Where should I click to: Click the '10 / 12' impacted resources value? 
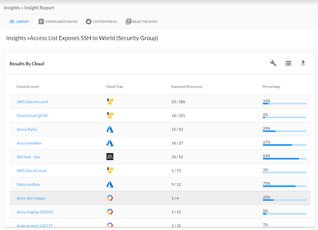point(177,157)
